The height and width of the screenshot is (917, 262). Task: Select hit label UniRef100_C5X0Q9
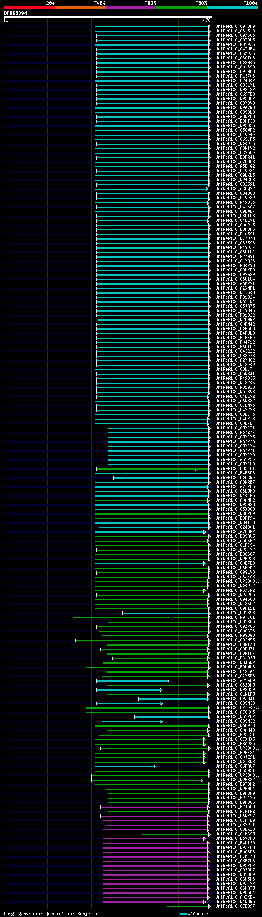(235, 509)
